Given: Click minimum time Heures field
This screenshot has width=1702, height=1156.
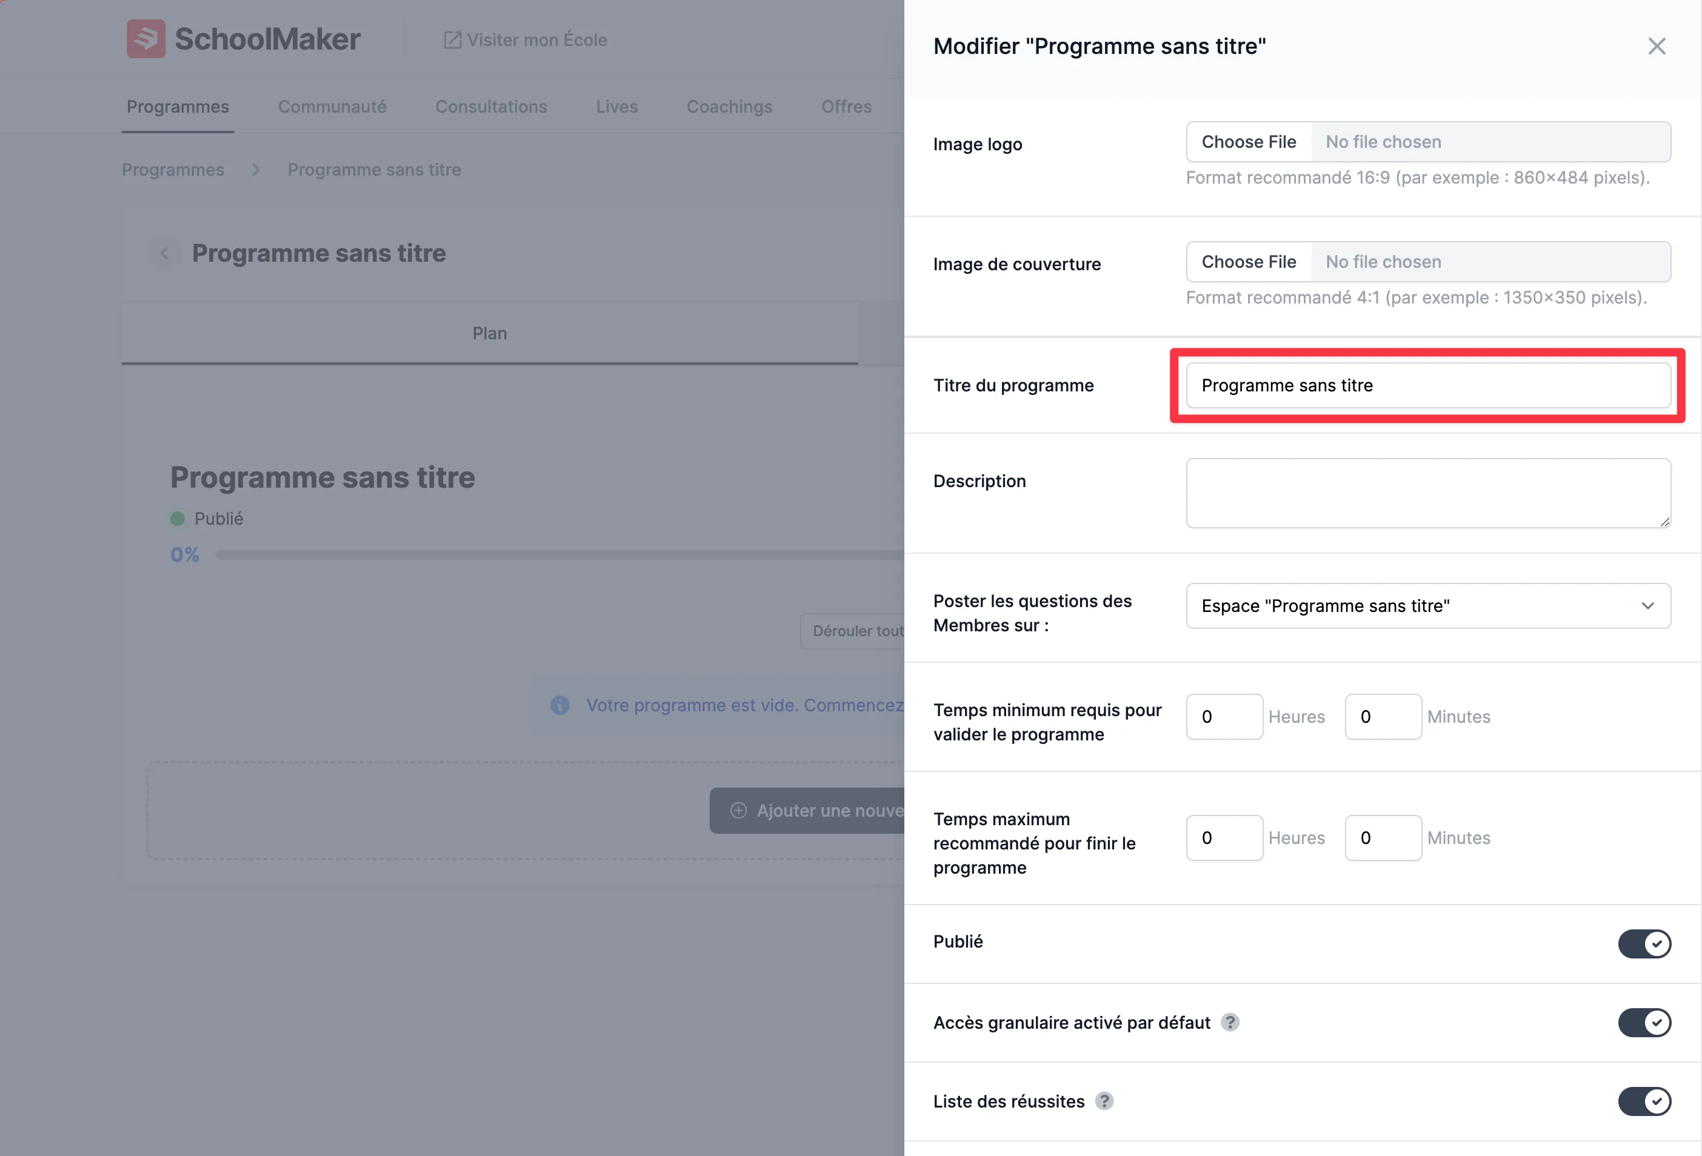Looking at the screenshot, I should [x=1224, y=717].
